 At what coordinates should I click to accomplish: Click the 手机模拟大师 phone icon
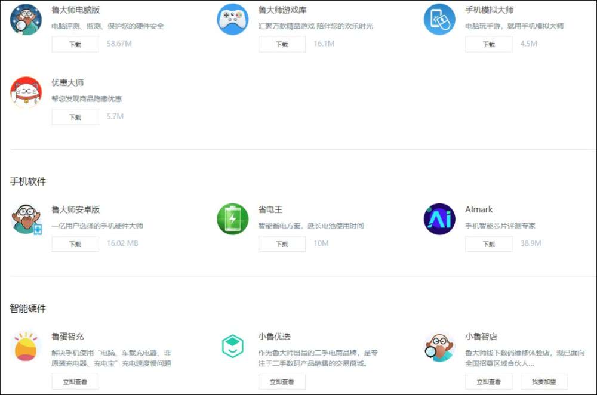tap(439, 20)
